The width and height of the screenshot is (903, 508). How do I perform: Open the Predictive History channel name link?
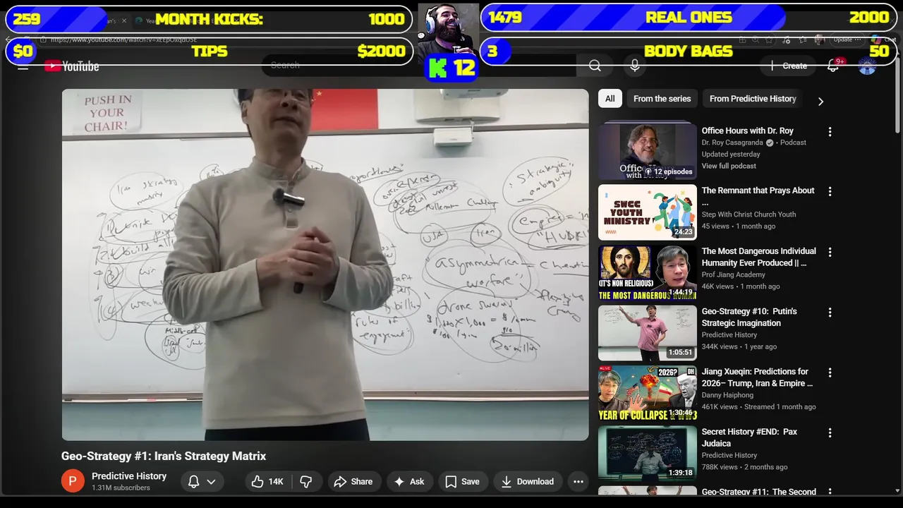tap(129, 476)
